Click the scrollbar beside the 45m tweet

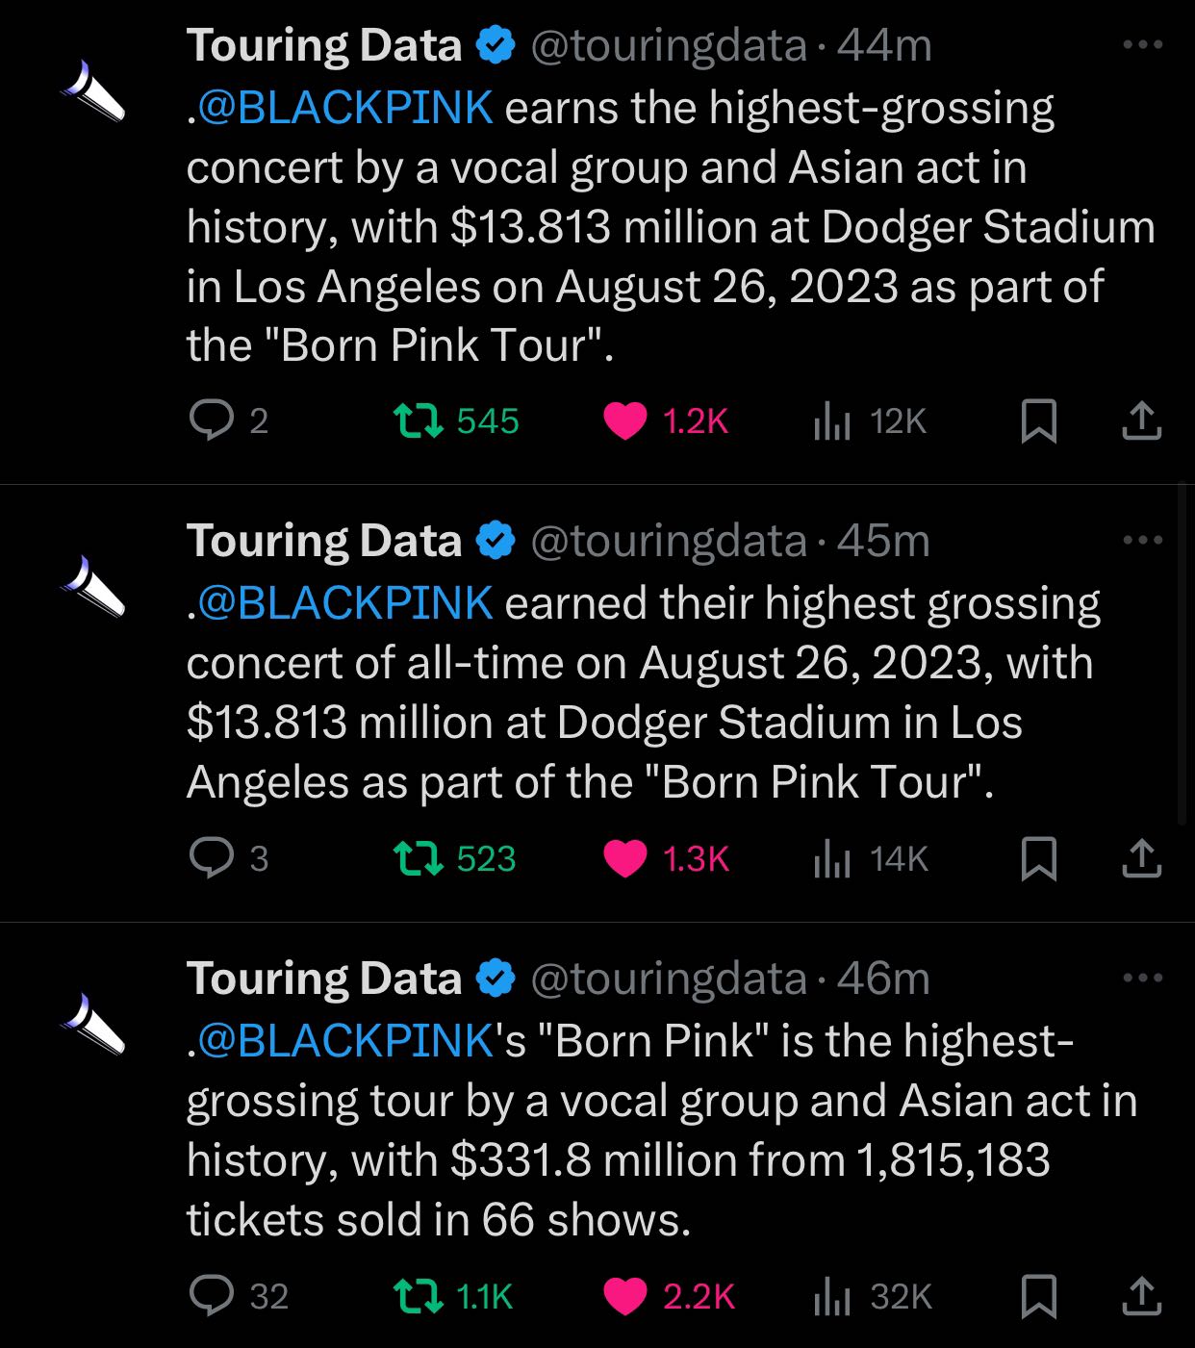coord(1182,654)
